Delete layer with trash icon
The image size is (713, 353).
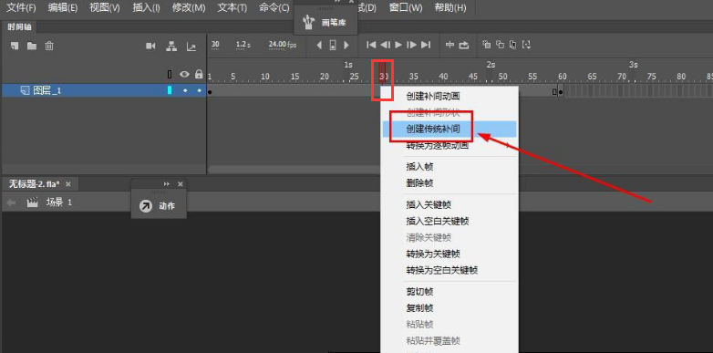(49, 46)
